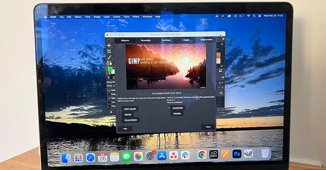326x170 pixels.
Task: Switch to the Contribute tab
Action: (166, 40)
